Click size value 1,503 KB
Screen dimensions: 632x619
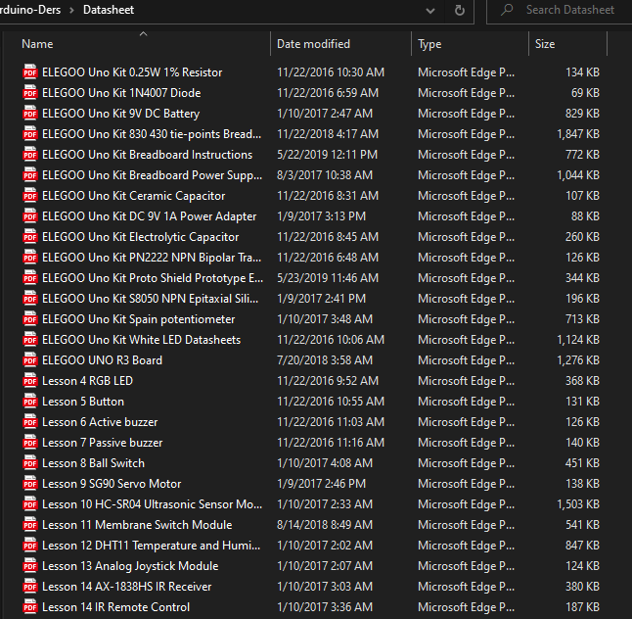(x=578, y=504)
